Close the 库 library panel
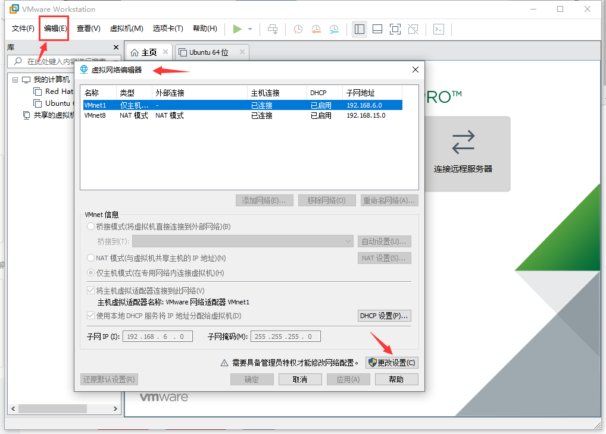The width and height of the screenshot is (606, 434). [x=116, y=47]
